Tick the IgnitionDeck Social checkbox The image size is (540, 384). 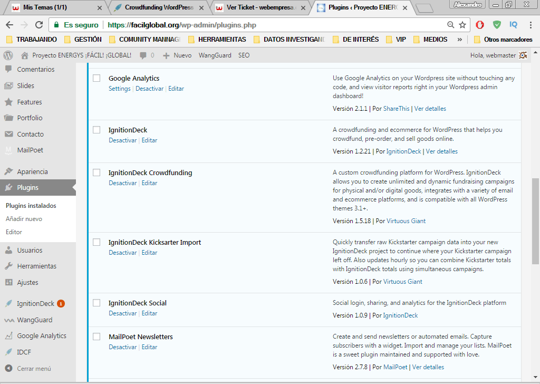97,303
